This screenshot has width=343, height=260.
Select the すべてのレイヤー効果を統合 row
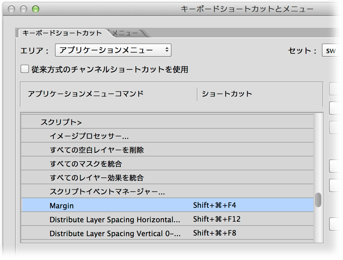[167, 177]
